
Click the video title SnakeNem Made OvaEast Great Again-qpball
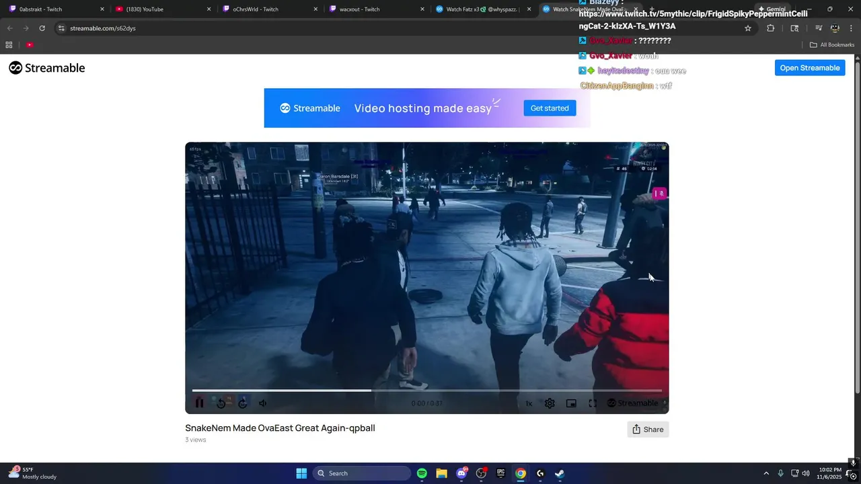(x=280, y=428)
